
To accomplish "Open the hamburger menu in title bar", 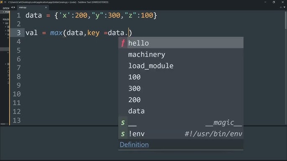I will 5,2.
